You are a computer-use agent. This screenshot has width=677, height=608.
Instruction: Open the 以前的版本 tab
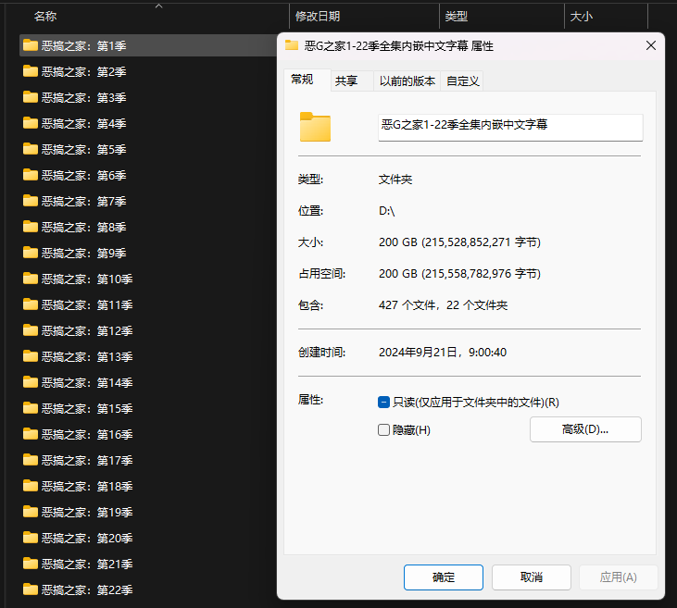(407, 81)
